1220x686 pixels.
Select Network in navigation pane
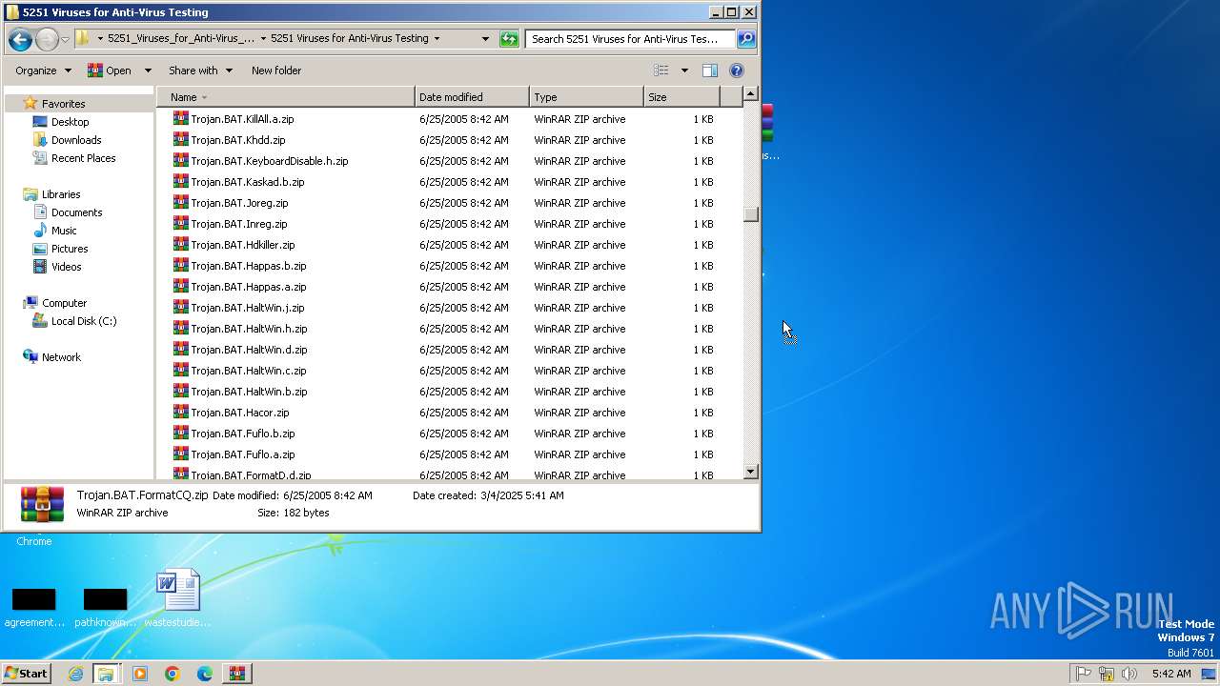click(x=61, y=357)
